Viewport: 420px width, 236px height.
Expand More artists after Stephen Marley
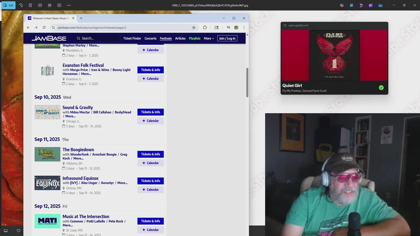click(x=94, y=46)
